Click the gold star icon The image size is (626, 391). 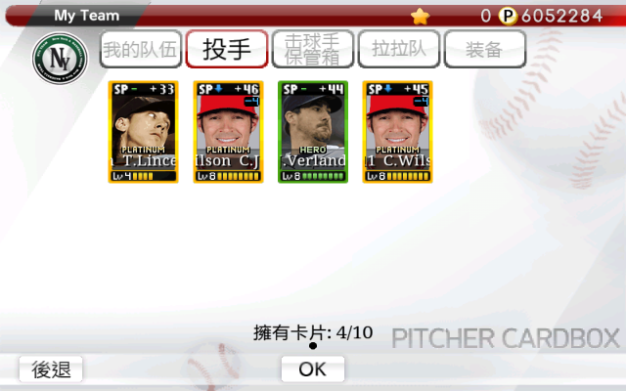click(420, 17)
